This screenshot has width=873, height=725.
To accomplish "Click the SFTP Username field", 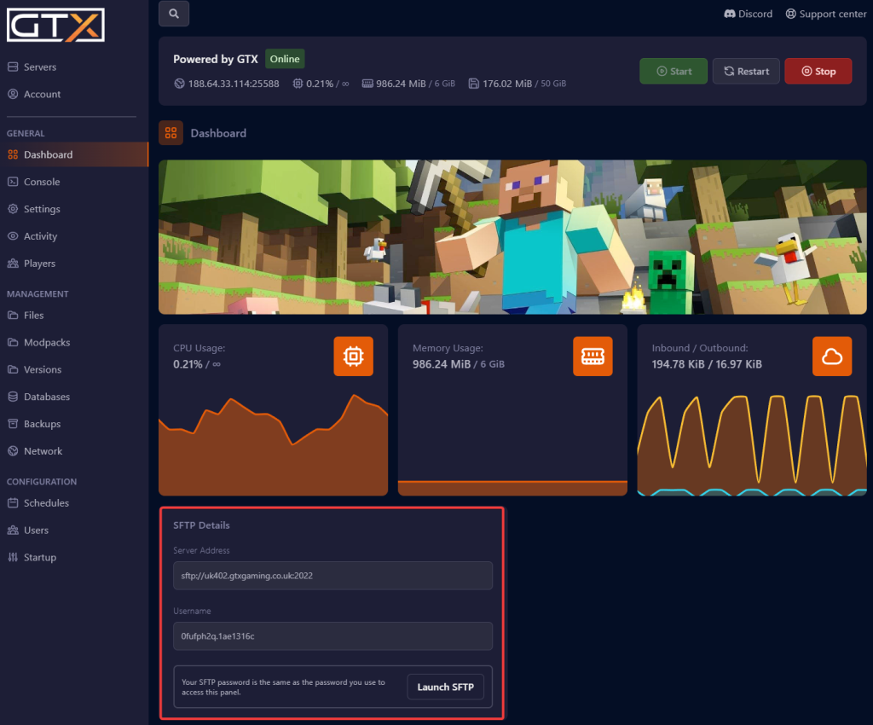I will tap(333, 636).
